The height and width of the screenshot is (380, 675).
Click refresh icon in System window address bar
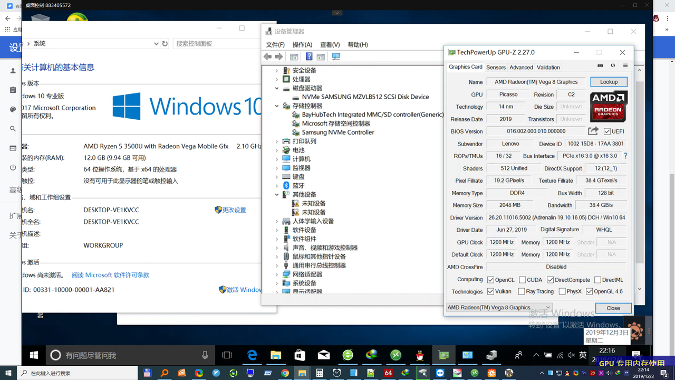click(165, 44)
